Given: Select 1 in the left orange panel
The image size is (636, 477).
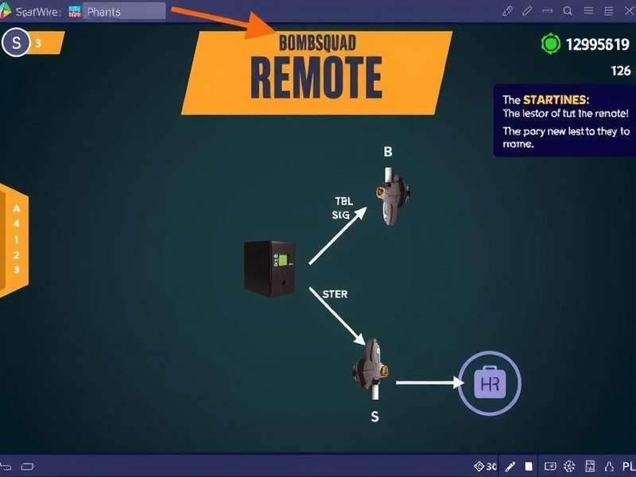Looking at the screenshot, I should click(17, 240).
